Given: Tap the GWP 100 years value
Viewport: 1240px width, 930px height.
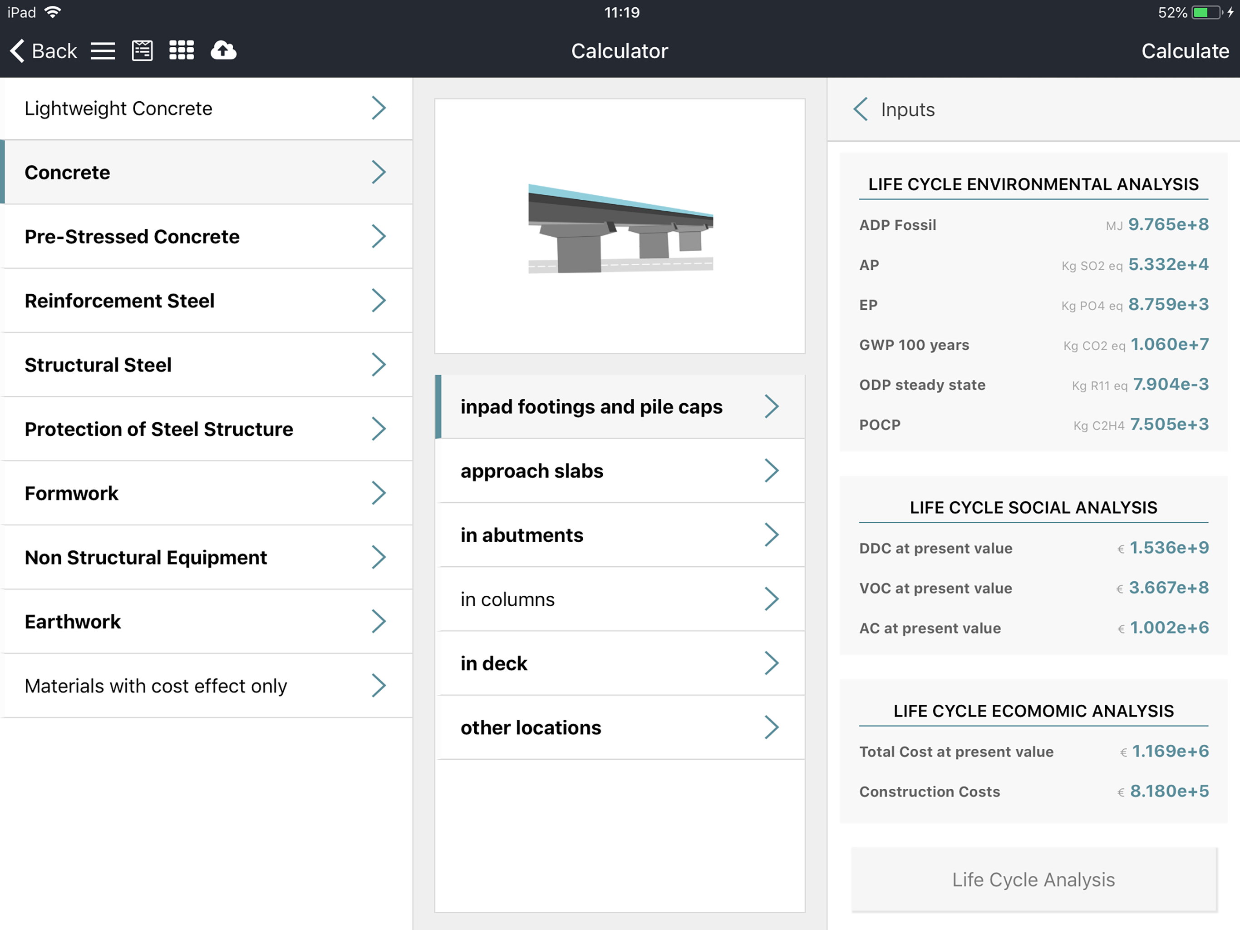Looking at the screenshot, I should tap(1169, 344).
